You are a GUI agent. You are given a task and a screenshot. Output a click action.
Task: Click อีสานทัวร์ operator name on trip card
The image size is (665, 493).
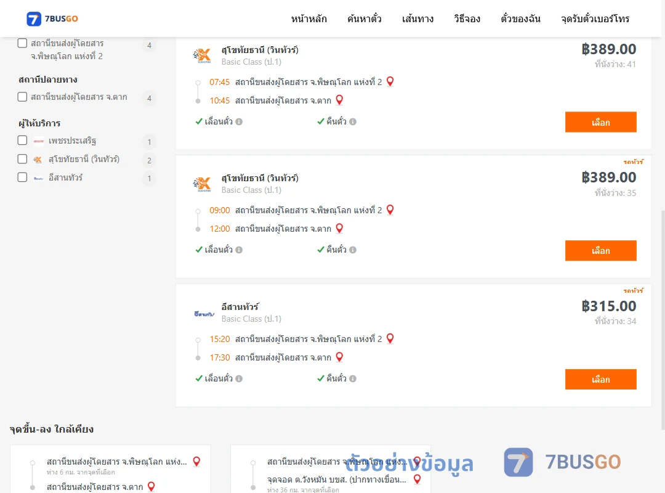point(240,307)
